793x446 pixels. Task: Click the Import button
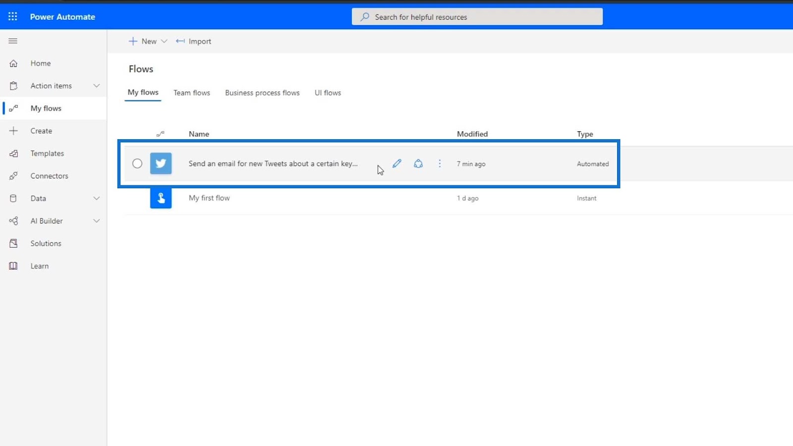193,41
